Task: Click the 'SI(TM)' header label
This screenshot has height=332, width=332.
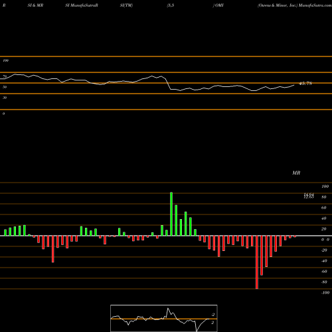Action: tap(126, 5)
